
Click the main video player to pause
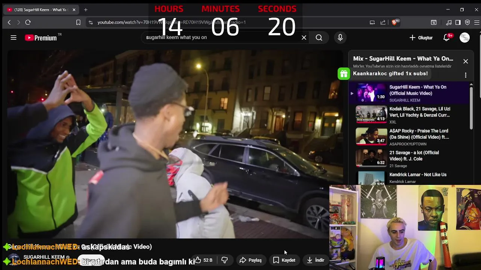click(175, 144)
